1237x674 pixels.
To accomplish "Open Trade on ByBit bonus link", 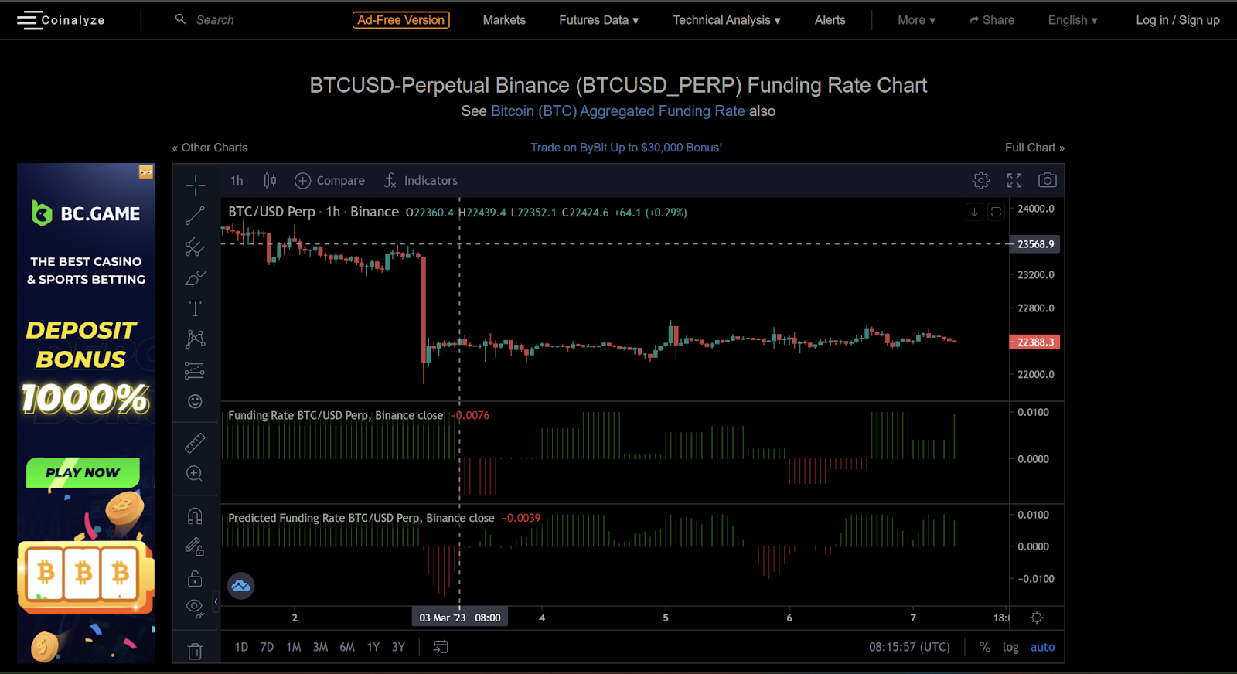I will [x=626, y=148].
